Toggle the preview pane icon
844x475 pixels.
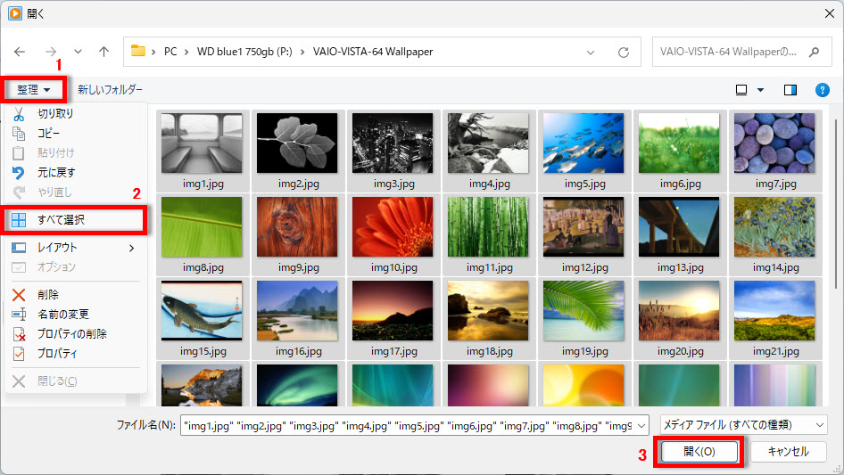click(x=790, y=90)
